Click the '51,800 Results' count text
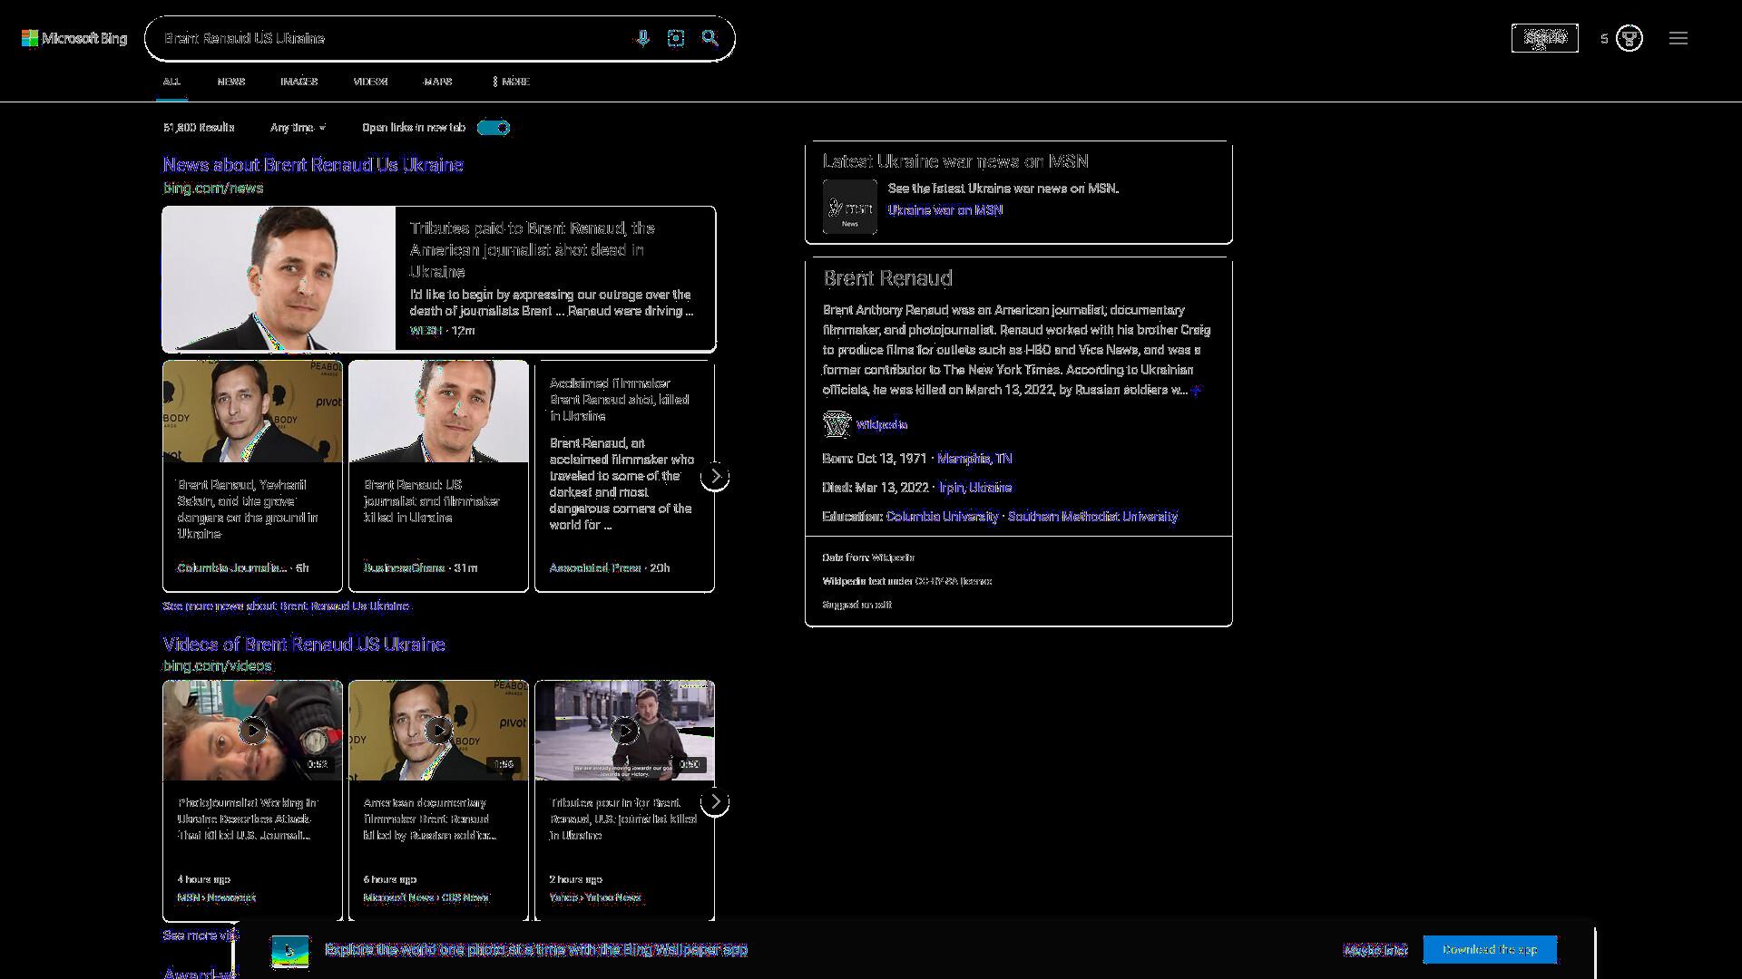This screenshot has width=1742, height=979. pyautogui.click(x=199, y=128)
